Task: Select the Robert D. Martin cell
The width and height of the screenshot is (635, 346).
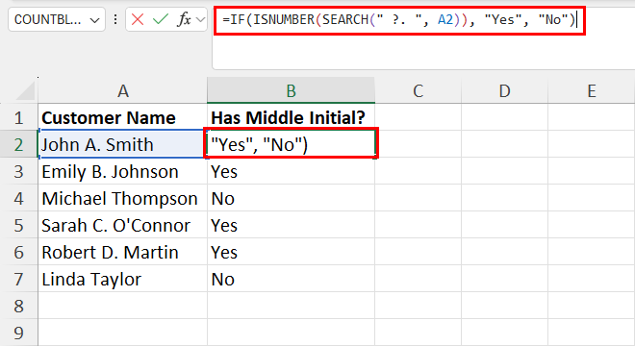Action: coord(123,252)
